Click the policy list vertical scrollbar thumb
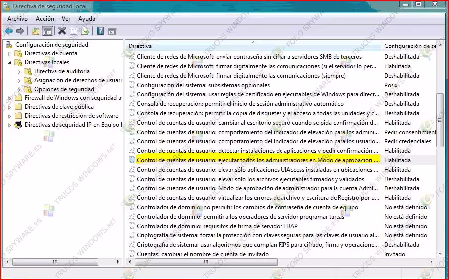The width and height of the screenshot is (449, 280). pyautogui.click(x=440, y=121)
